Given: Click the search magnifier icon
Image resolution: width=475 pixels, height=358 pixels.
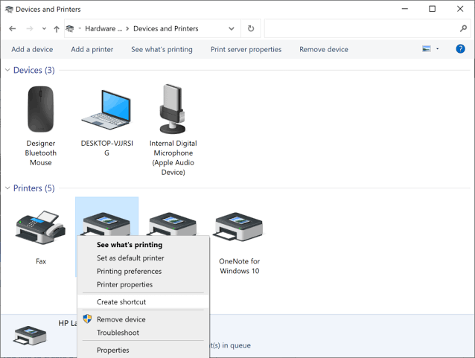Looking at the screenshot, I should click(x=463, y=28).
